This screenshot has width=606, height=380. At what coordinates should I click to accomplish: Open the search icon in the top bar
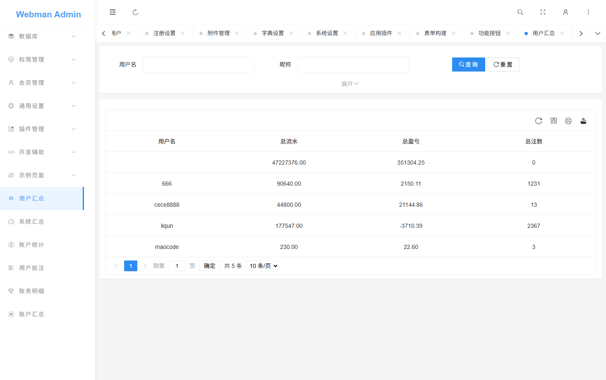[520, 12]
